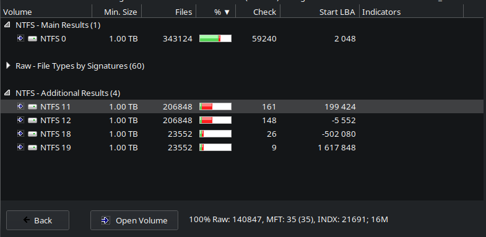The image size is (486, 237).
Task: Click the arrow icon beside NTFS 12
Action: [x=20, y=120]
